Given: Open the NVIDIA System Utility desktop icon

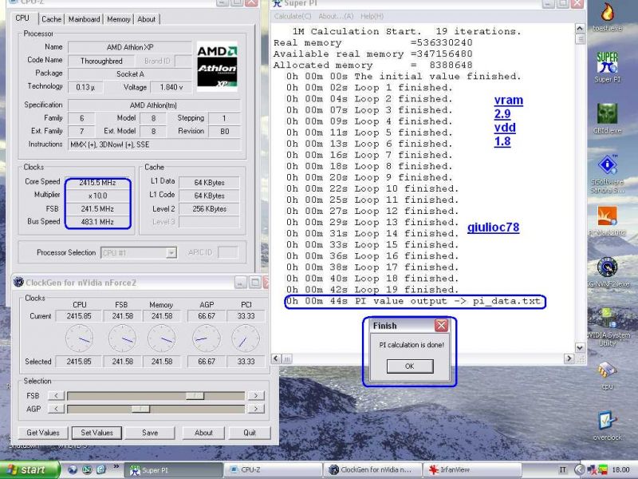Looking at the screenshot, I should coord(608,319).
